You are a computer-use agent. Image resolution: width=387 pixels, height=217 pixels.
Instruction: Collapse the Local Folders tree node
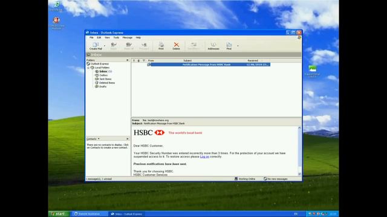pos(88,68)
